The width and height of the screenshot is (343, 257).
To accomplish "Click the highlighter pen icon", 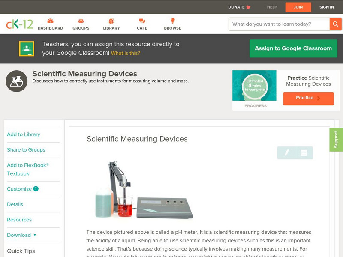I will pos(286,153).
